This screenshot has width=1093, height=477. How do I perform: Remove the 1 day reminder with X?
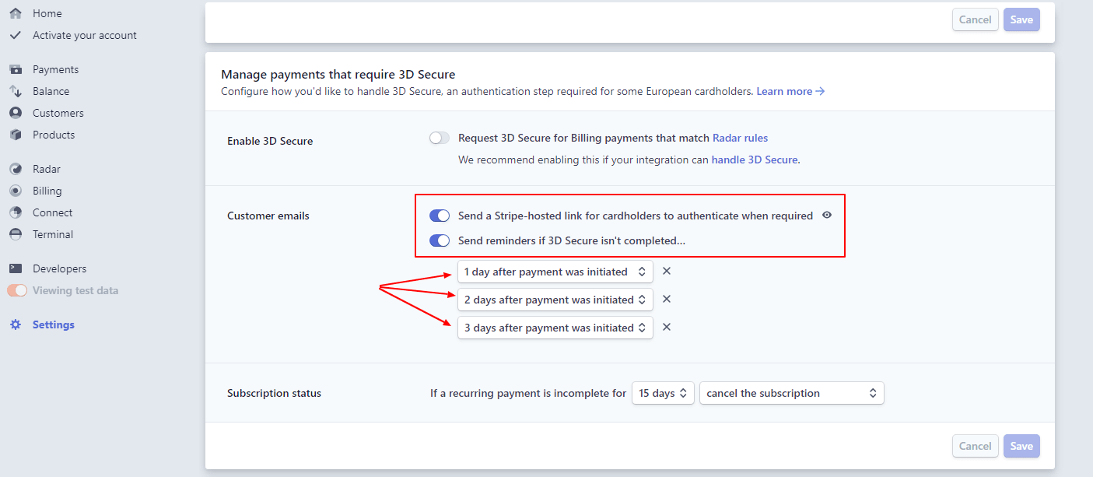(x=667, y=272)
